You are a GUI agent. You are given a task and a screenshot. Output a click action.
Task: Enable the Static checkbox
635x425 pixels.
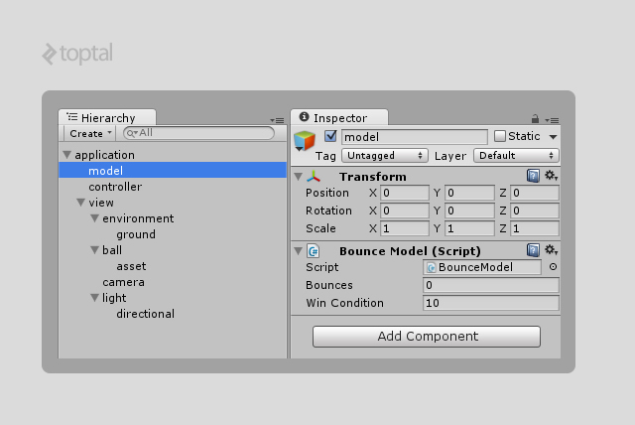pyautogui.click(x=500, y=136)
